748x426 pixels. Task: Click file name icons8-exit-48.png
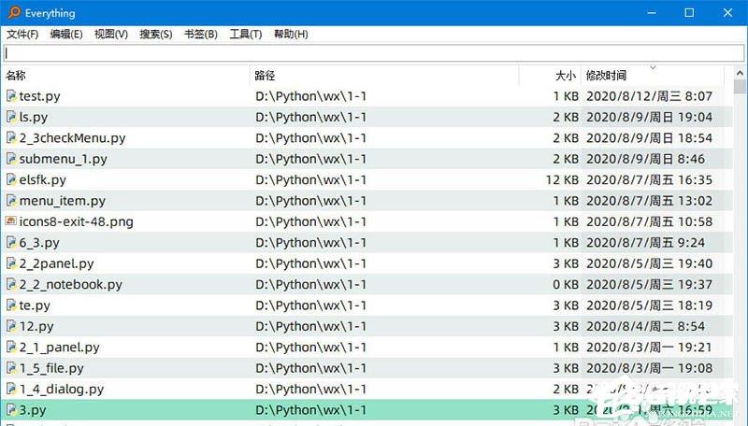tap(77, 222)
